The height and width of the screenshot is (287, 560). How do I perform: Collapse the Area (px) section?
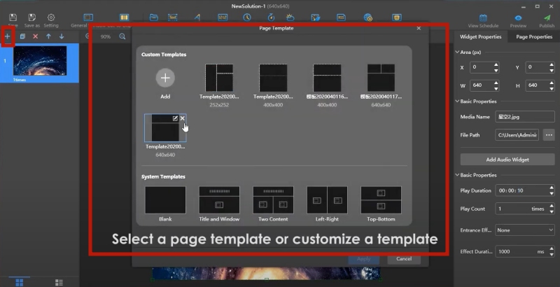[x=456, y=52]
